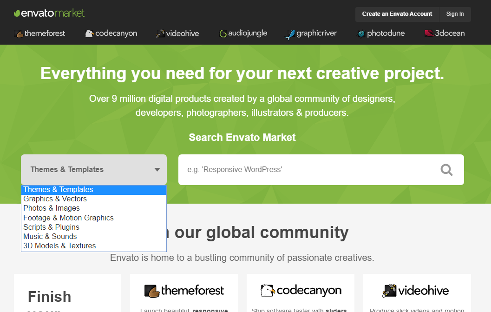This screenshot has width=491, height=312.
Task: Click the search field with 'Responsive WordPress' placeholder
Action: tap(307, 170)
